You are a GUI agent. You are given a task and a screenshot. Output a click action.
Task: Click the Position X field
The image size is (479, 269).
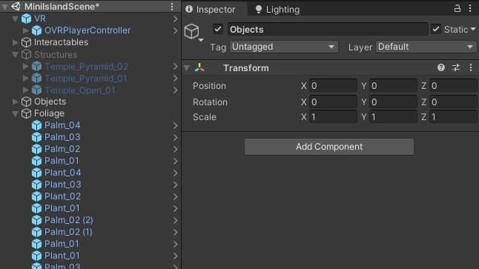[x=333, y=86]
